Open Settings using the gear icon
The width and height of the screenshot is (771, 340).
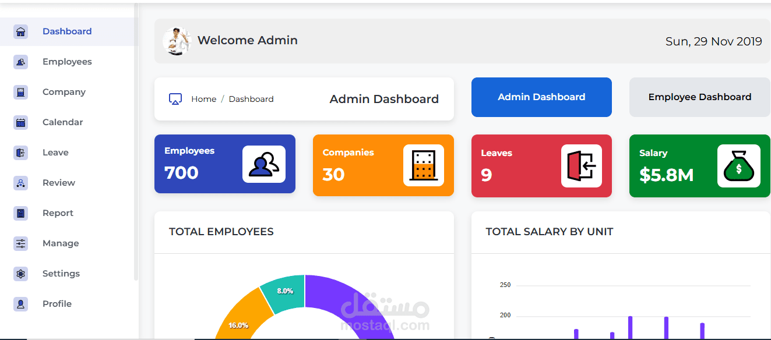point(20,273)
